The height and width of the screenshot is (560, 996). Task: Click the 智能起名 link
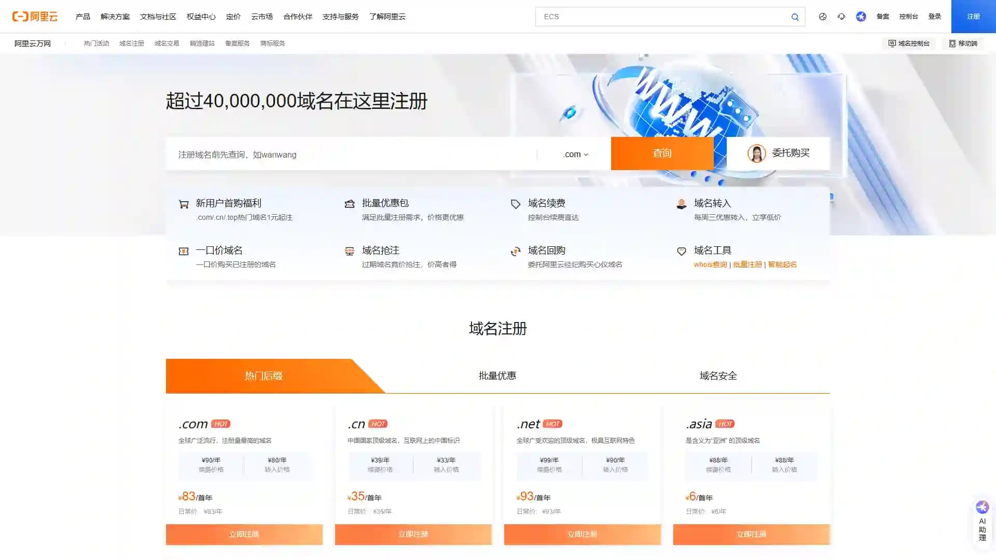pyautogui.click(x=782, y=265)
